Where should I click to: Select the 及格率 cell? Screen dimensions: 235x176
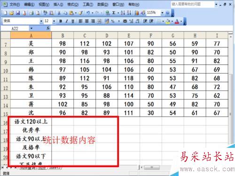[31, 147]
